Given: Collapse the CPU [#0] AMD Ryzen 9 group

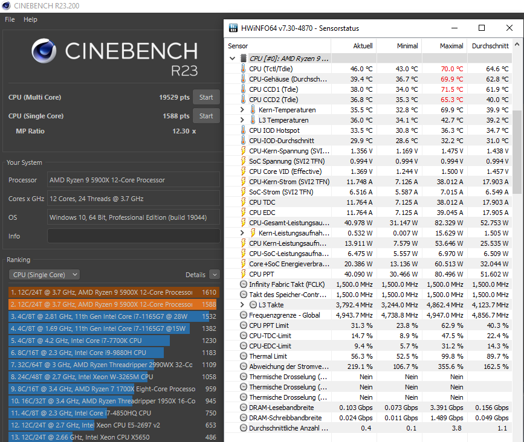Looking at the screenshot, I should (233, 59).
